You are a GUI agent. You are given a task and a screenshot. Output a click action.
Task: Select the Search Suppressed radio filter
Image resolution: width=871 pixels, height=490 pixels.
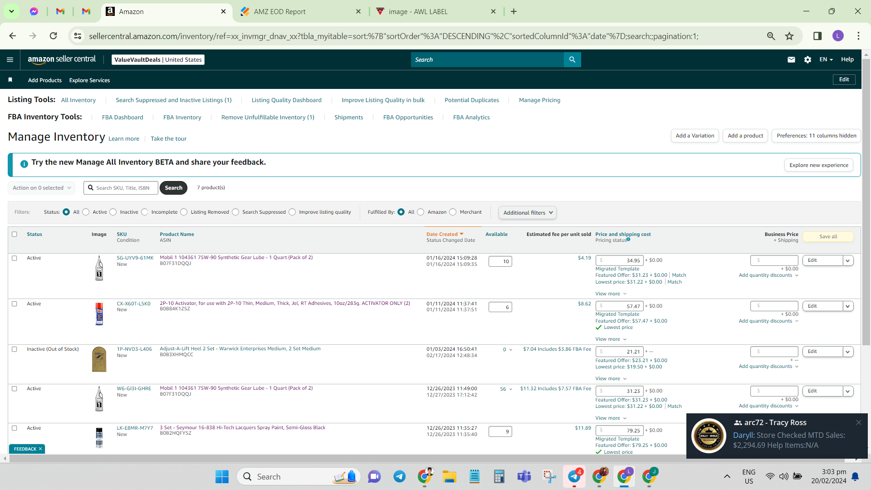235,212
